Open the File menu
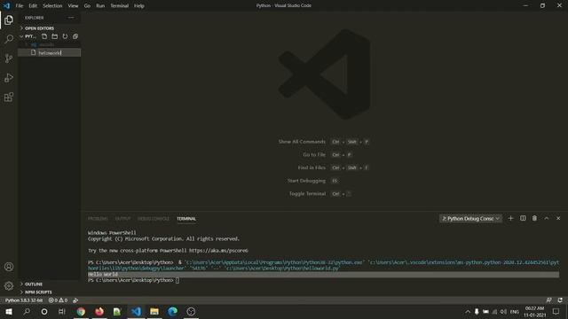Image resolution: width=568 pixels, height=319 pixels. pyautogui.click(x=20, y=6)
